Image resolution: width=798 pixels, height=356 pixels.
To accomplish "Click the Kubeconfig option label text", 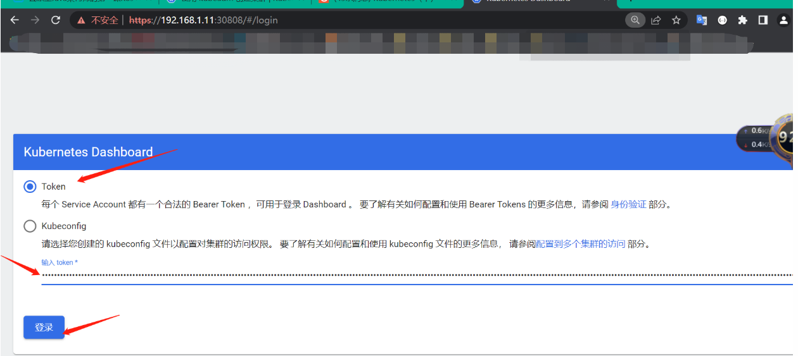I will click(64, 226).
